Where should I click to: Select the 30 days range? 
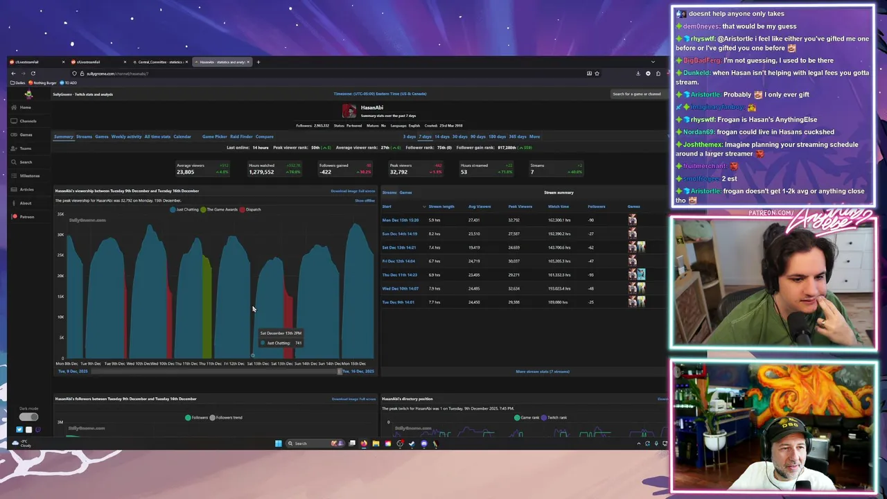click(459, 137)
